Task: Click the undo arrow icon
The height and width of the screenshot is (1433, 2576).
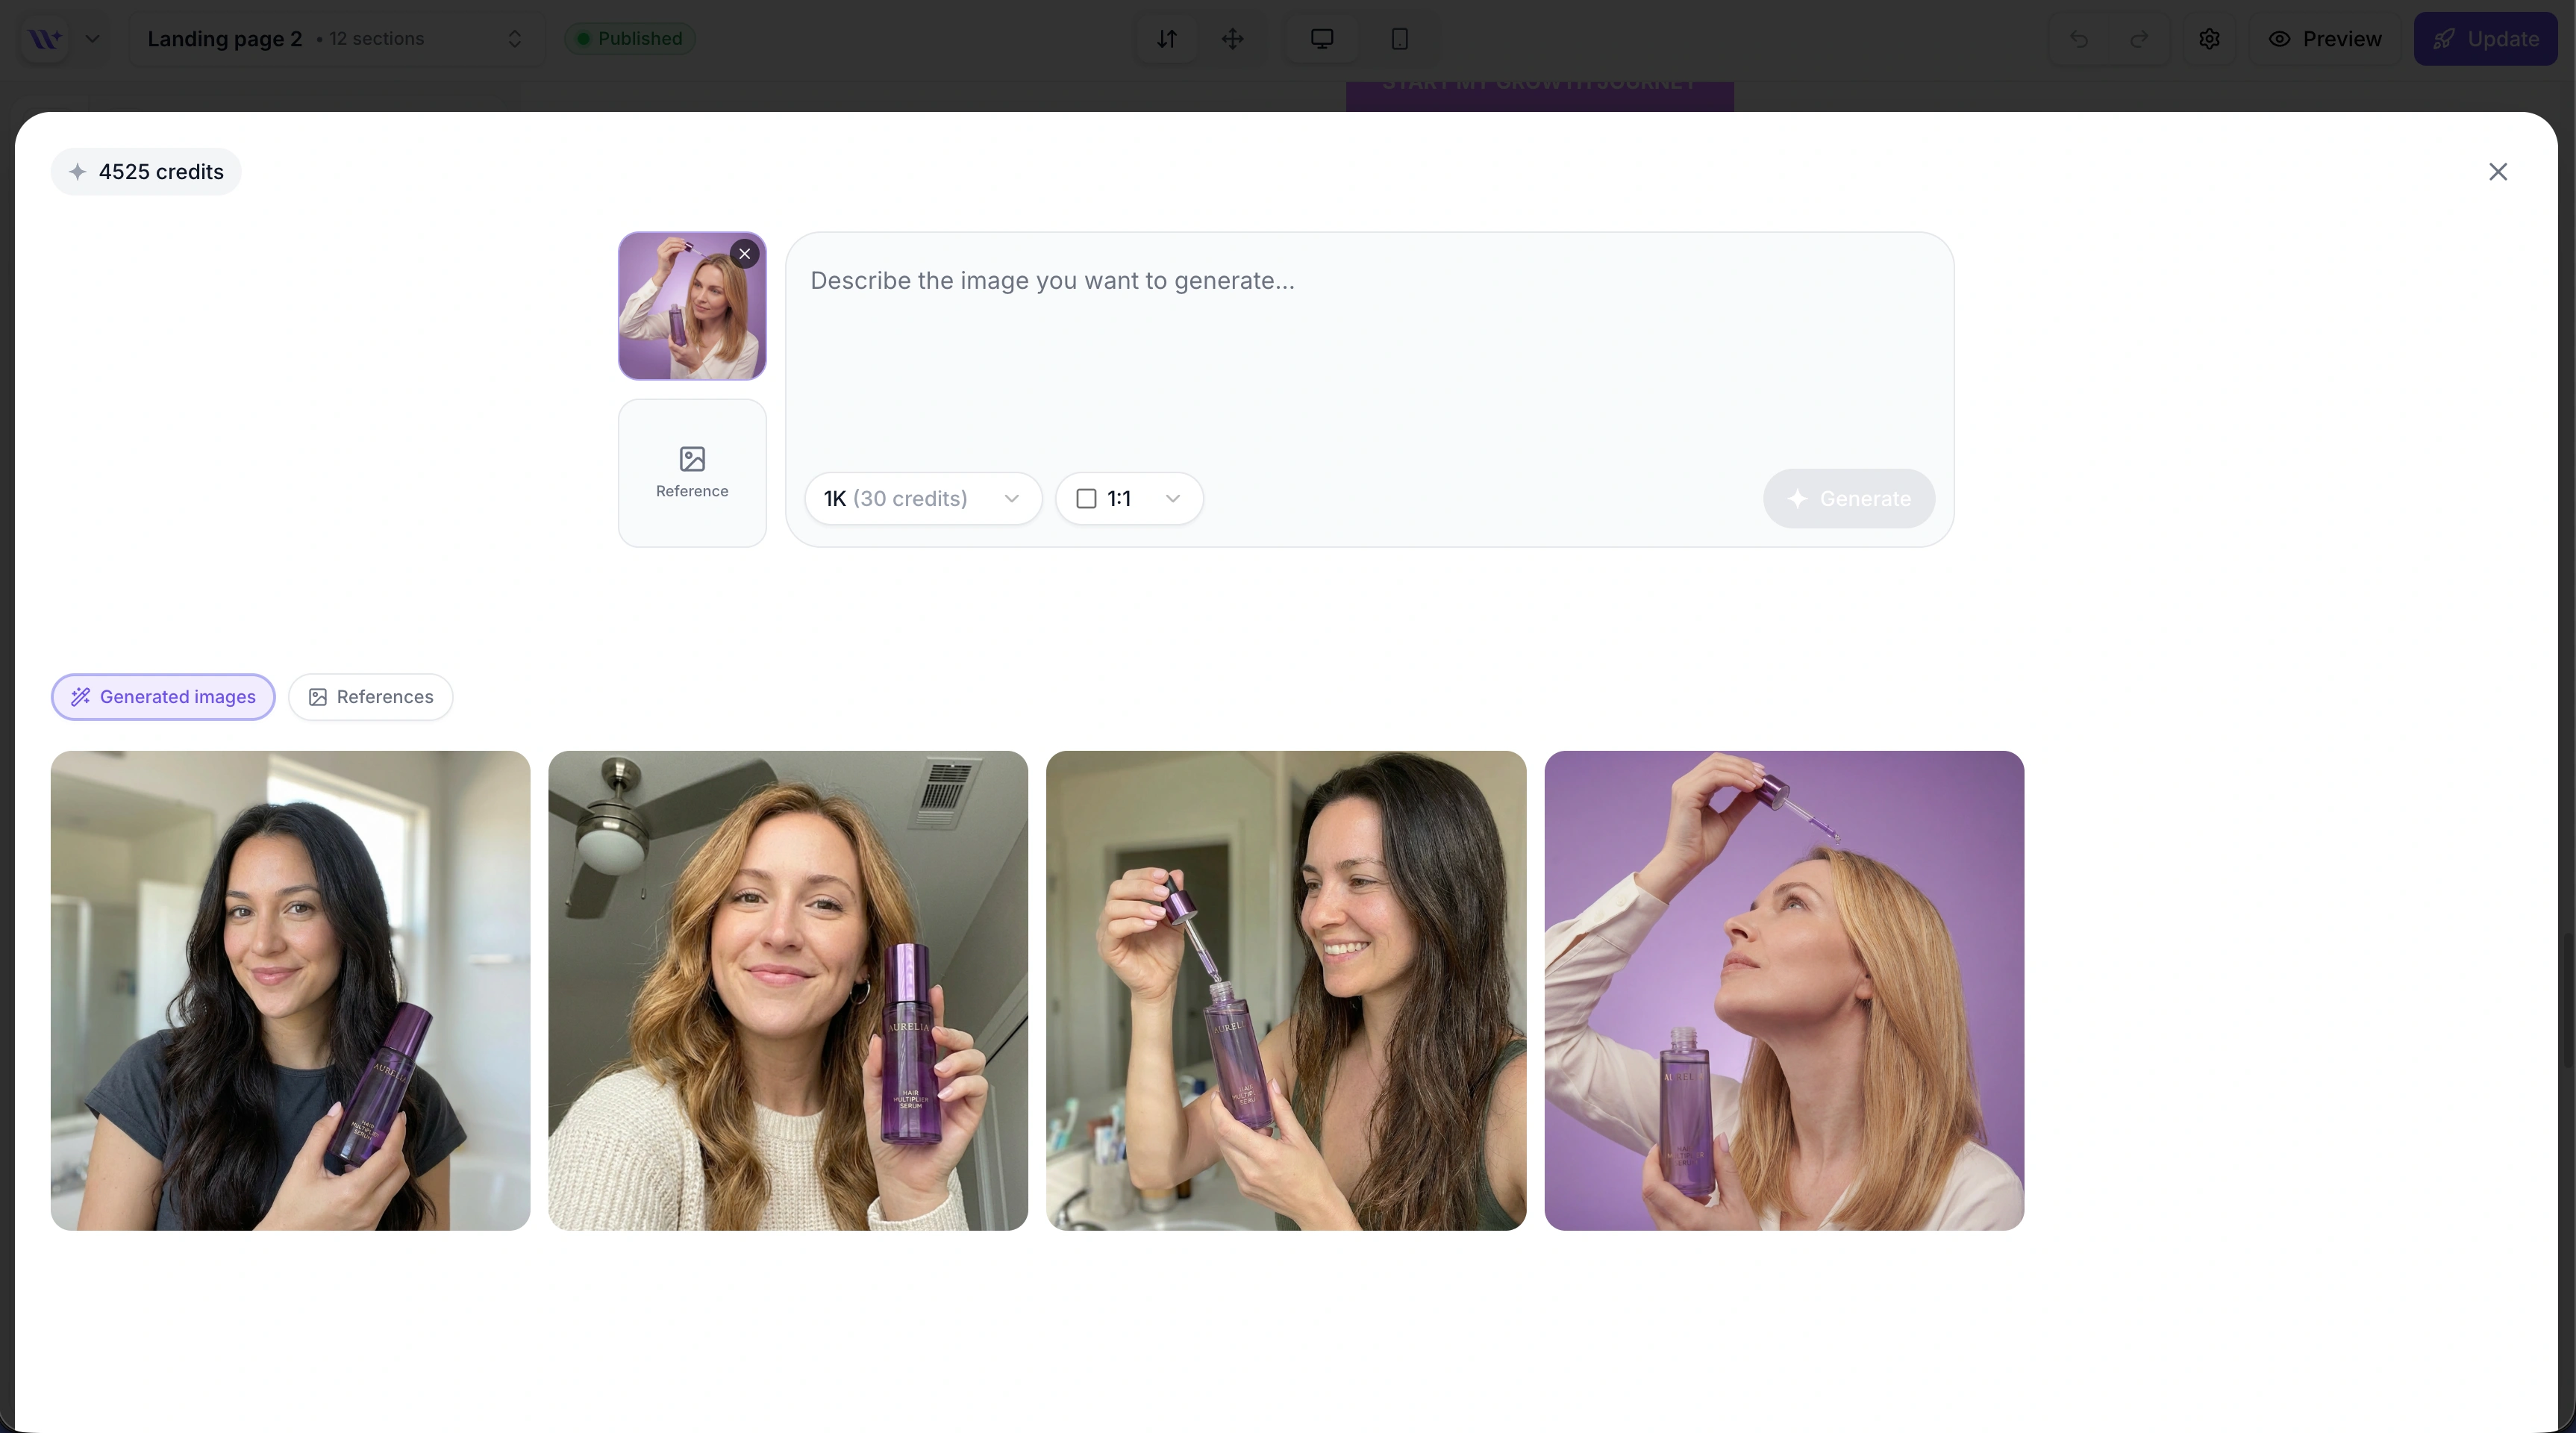Action: 2079,39
